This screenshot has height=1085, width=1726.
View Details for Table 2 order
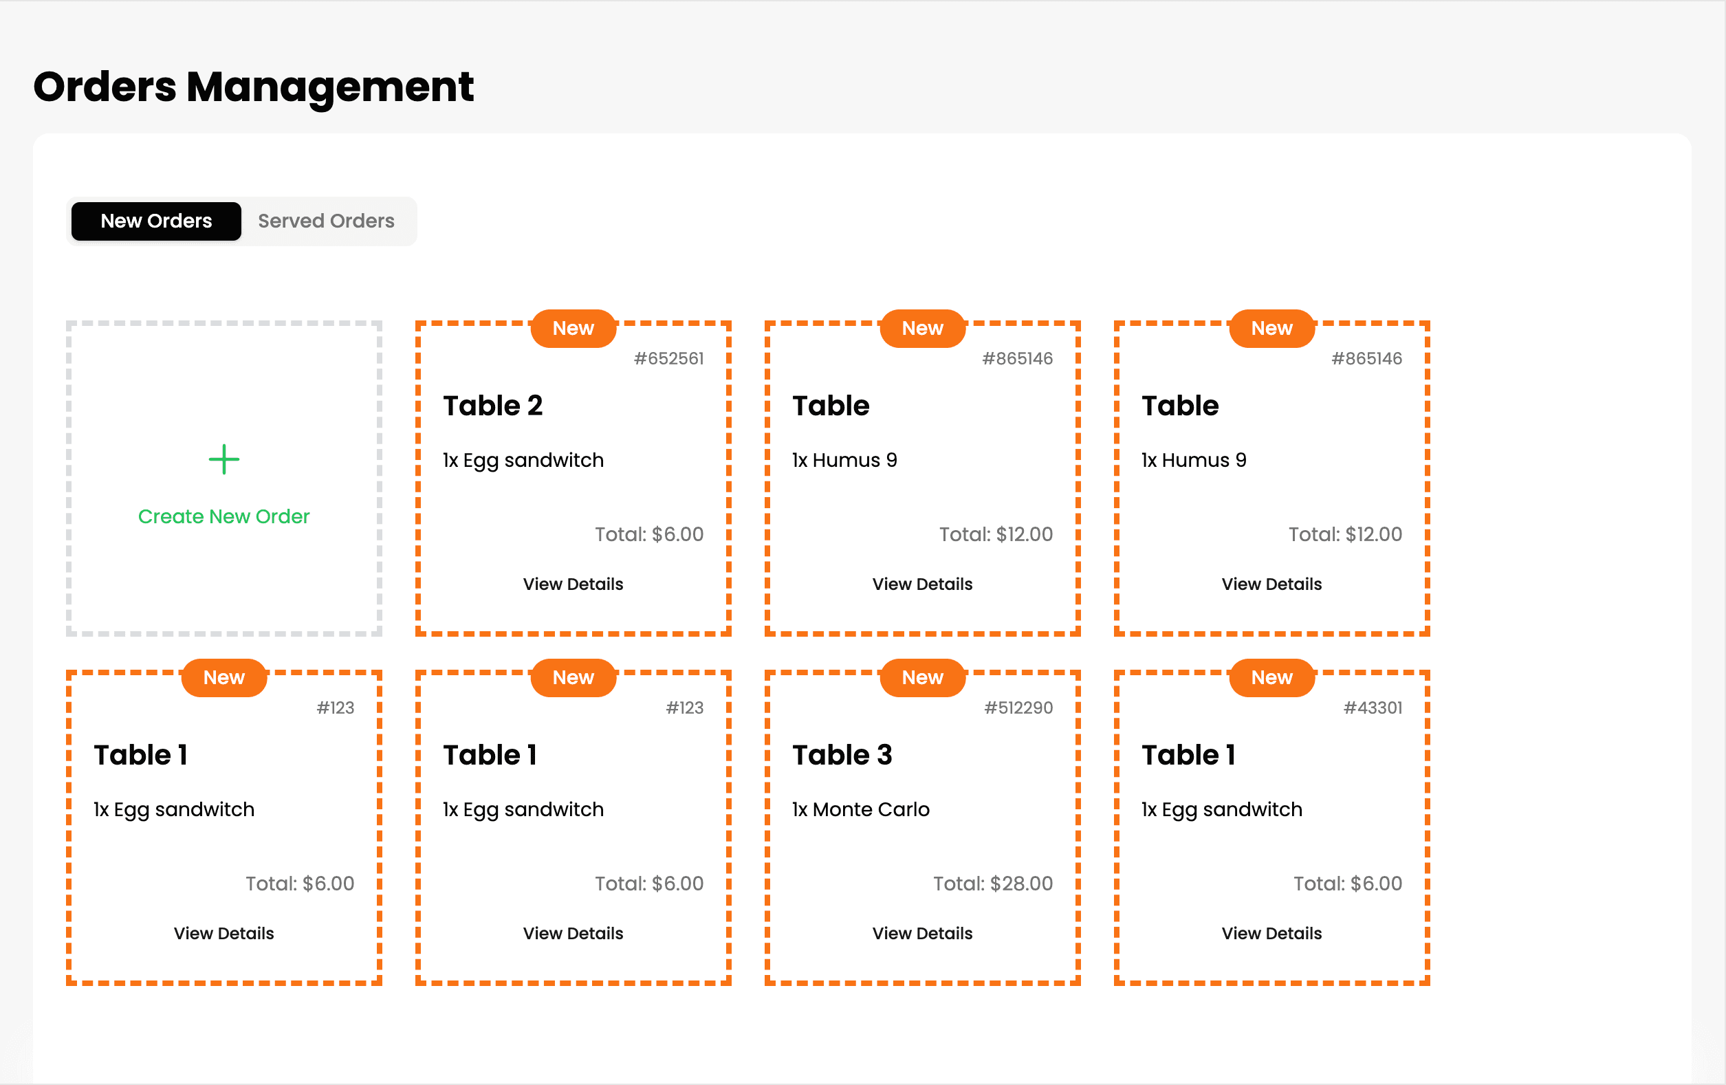[x=573, y=582]
